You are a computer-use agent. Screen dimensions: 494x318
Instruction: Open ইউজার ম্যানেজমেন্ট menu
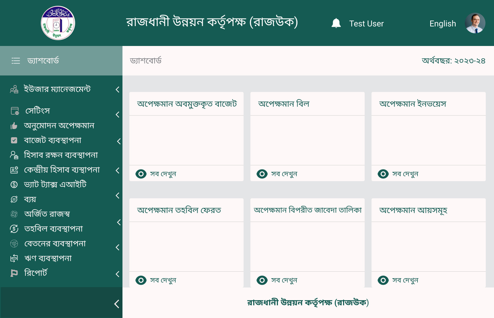click(57, 89)
